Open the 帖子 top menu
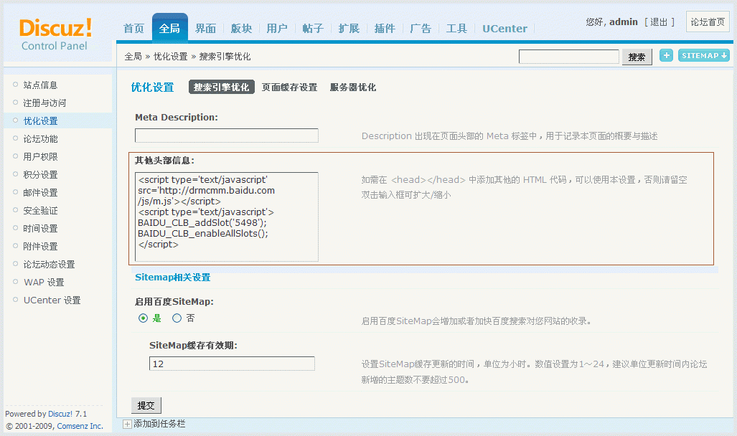 (x=313, y=29)
